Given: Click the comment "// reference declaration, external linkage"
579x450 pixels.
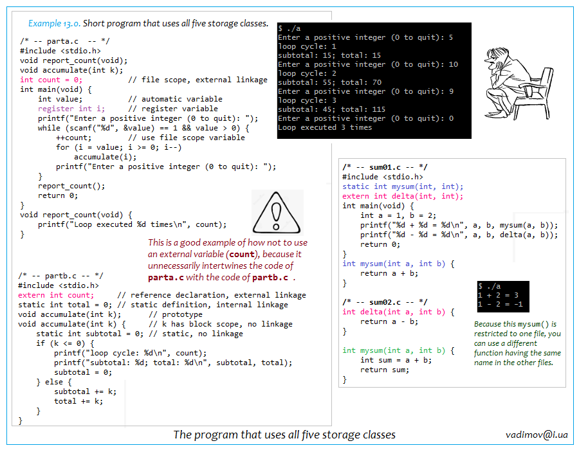Looking at the screenshot, I should (212, 295).
